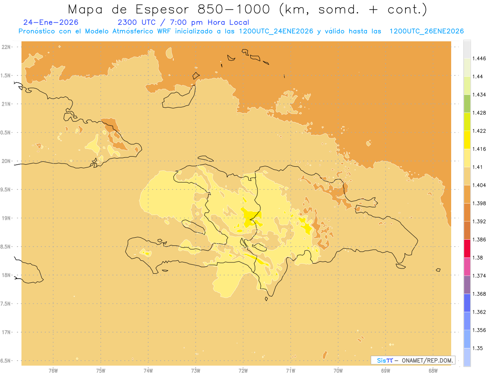Image resolution: width=486 pixels, height=376 pixels.
Task: Click the latitude label '22N'
Action: coord(7,47)
